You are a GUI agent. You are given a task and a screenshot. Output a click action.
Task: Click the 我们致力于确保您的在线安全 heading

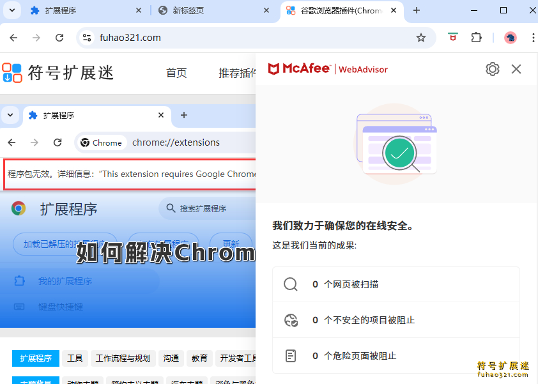click(x=344, y=226)
